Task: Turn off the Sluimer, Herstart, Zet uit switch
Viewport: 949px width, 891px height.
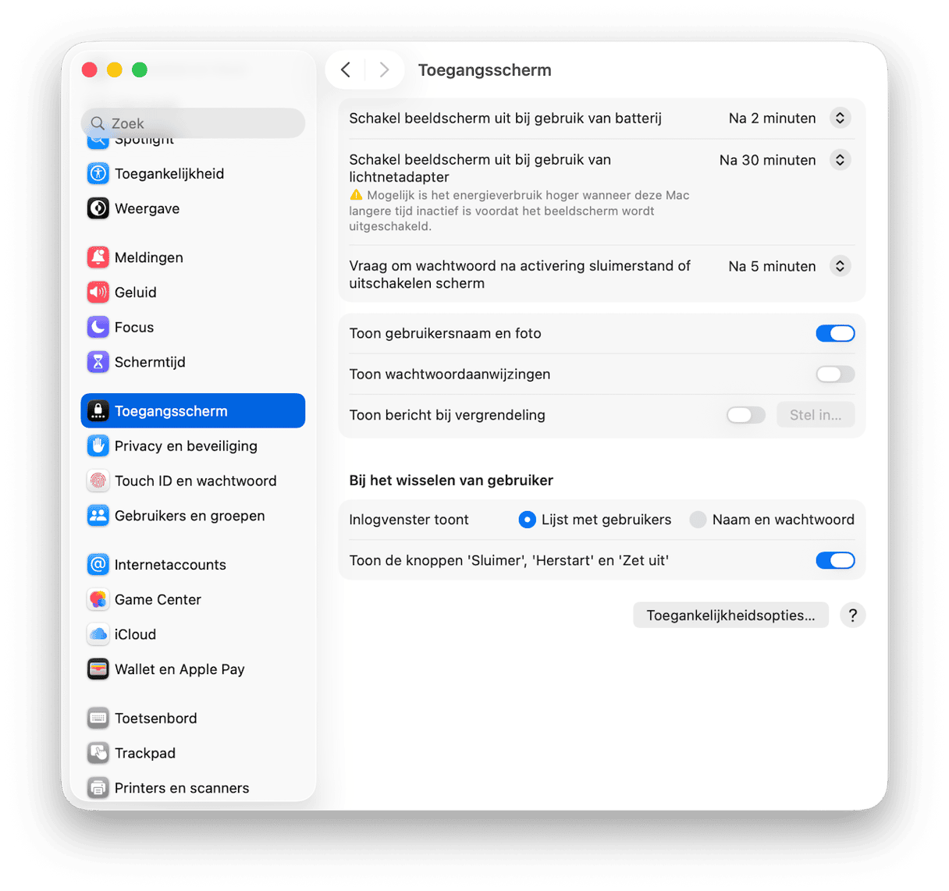Action: 835,561
